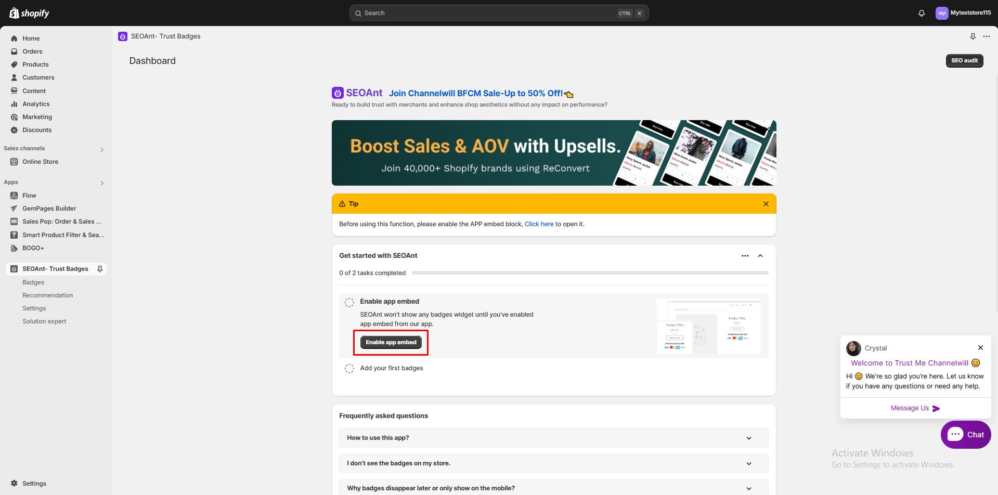Click the Search field at the top
998x495 pixels.
point(498,12)
